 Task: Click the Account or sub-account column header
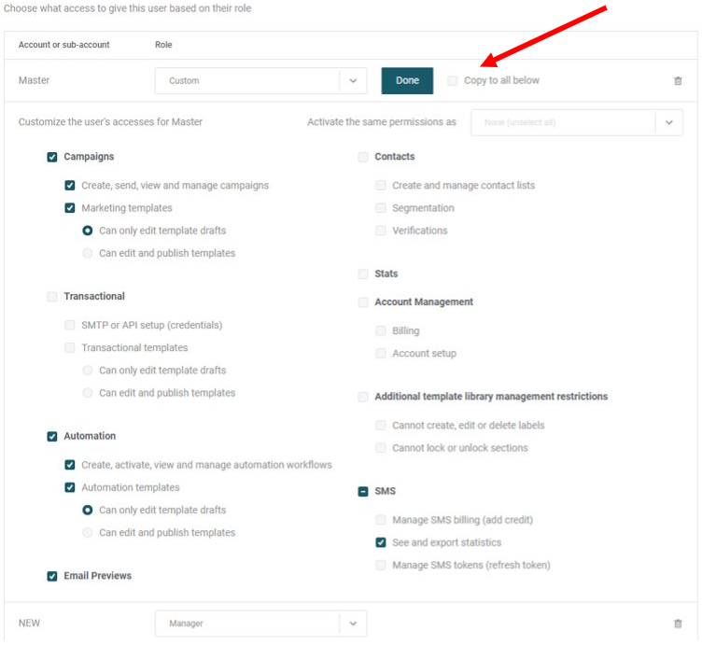64,45
